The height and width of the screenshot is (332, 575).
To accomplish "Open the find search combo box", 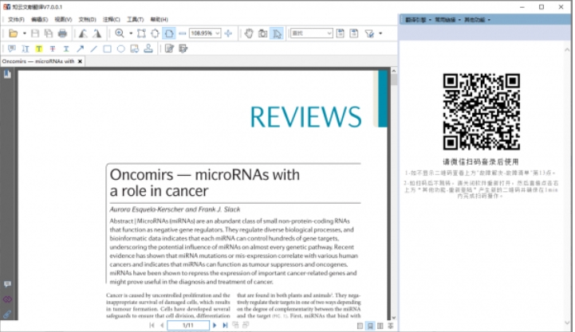I will click(x=312, y=33).
